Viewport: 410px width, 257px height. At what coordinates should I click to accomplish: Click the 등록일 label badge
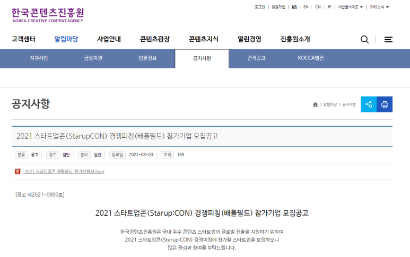click(x=117, y=155)
